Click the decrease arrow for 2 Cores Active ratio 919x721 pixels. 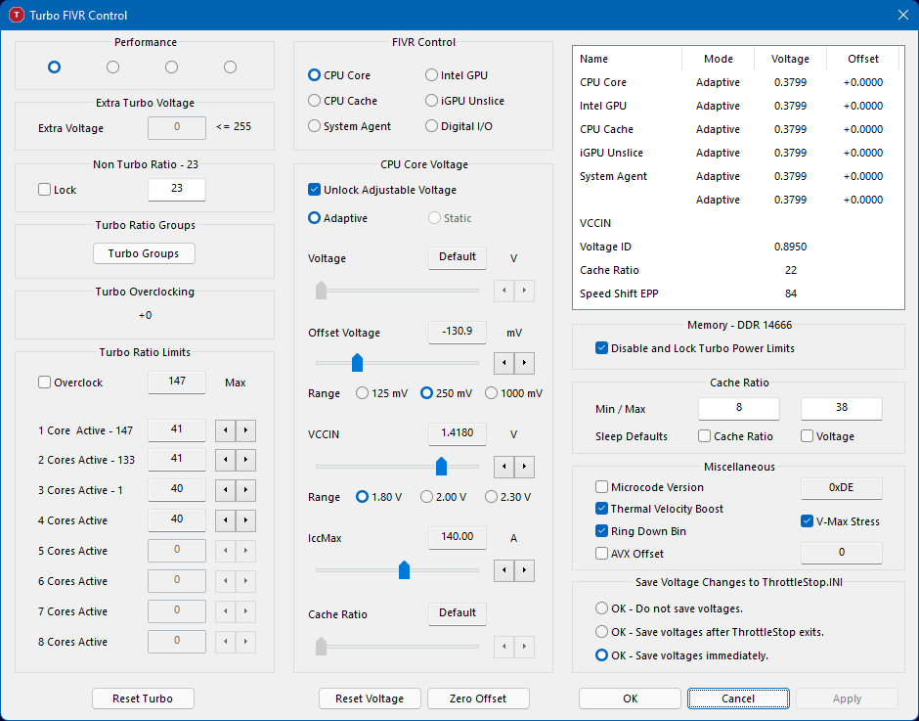click(224, 460)
